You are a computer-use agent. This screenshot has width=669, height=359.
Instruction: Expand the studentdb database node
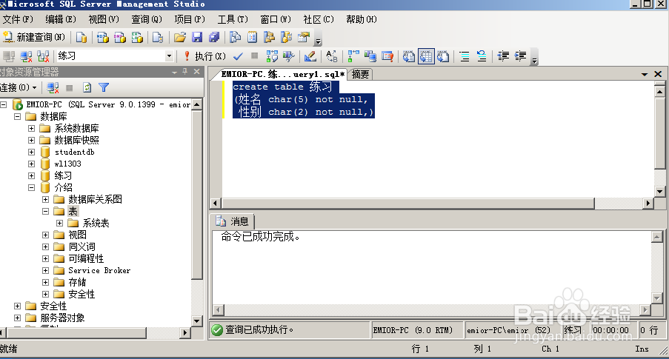pyautogui.click(x=31, y=152)
